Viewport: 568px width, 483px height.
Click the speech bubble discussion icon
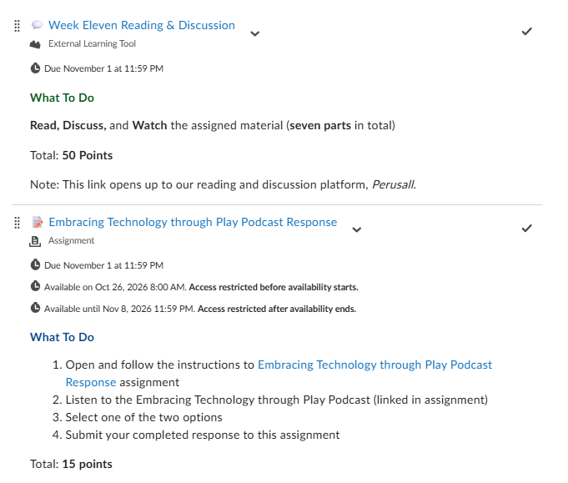[37, 25]
